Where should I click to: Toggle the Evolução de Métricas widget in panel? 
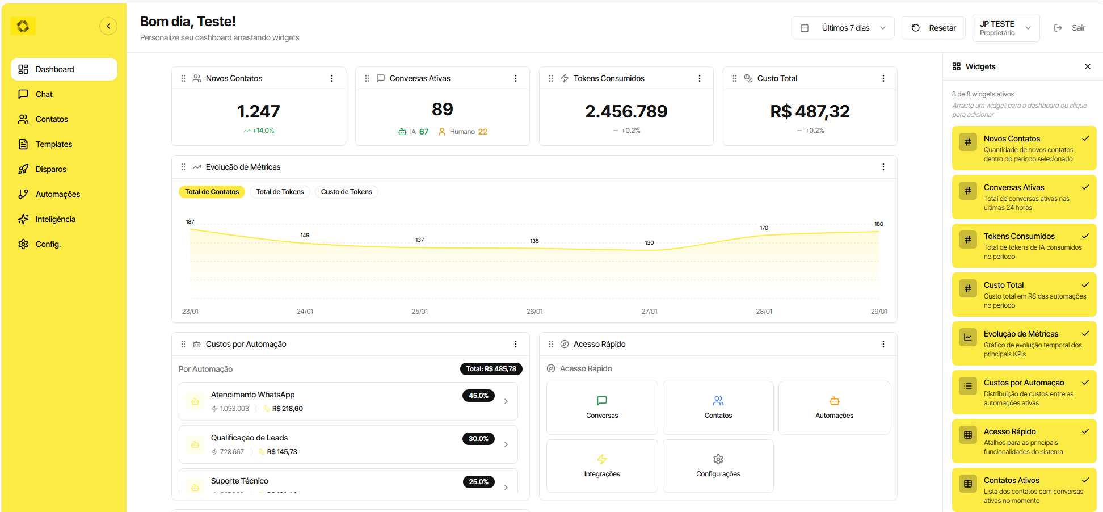tap(1024, 343)
